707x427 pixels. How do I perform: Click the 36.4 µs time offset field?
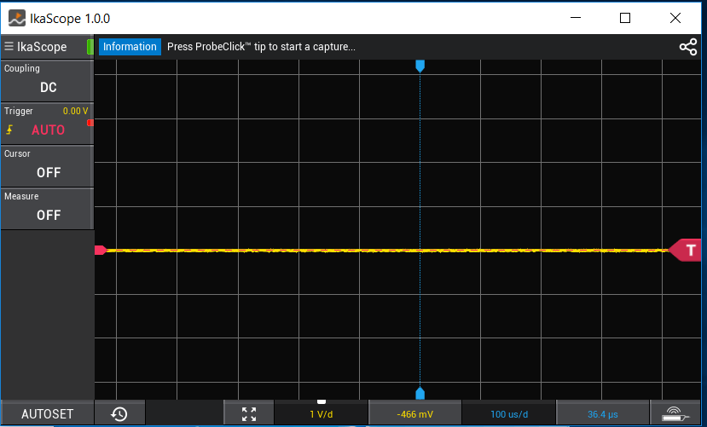click(602, 414)
